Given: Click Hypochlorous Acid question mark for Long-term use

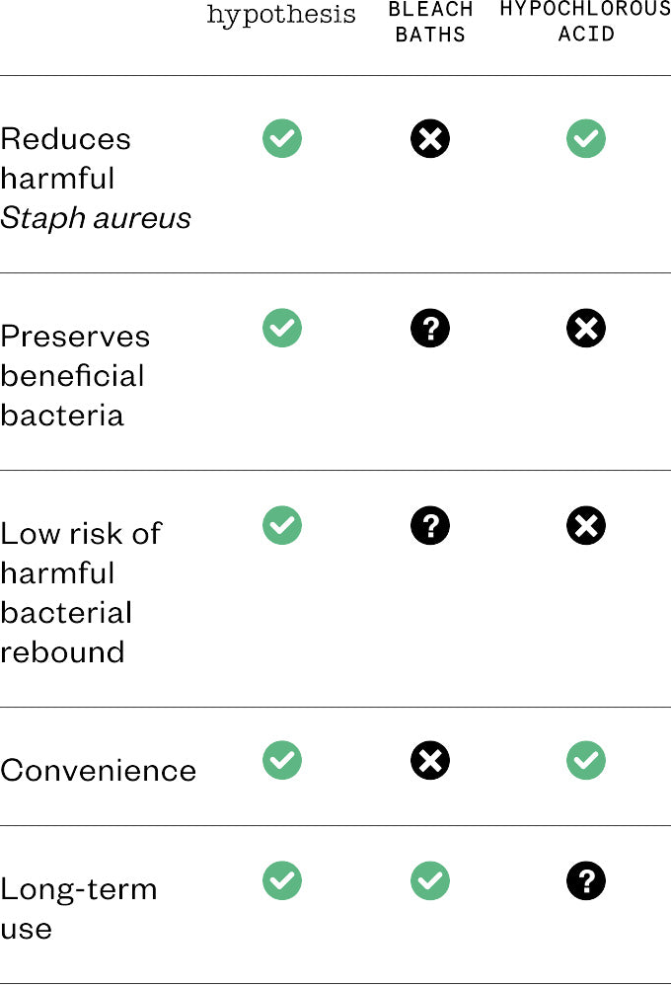Looking at the screenshot, I should [x=586, y=880].
